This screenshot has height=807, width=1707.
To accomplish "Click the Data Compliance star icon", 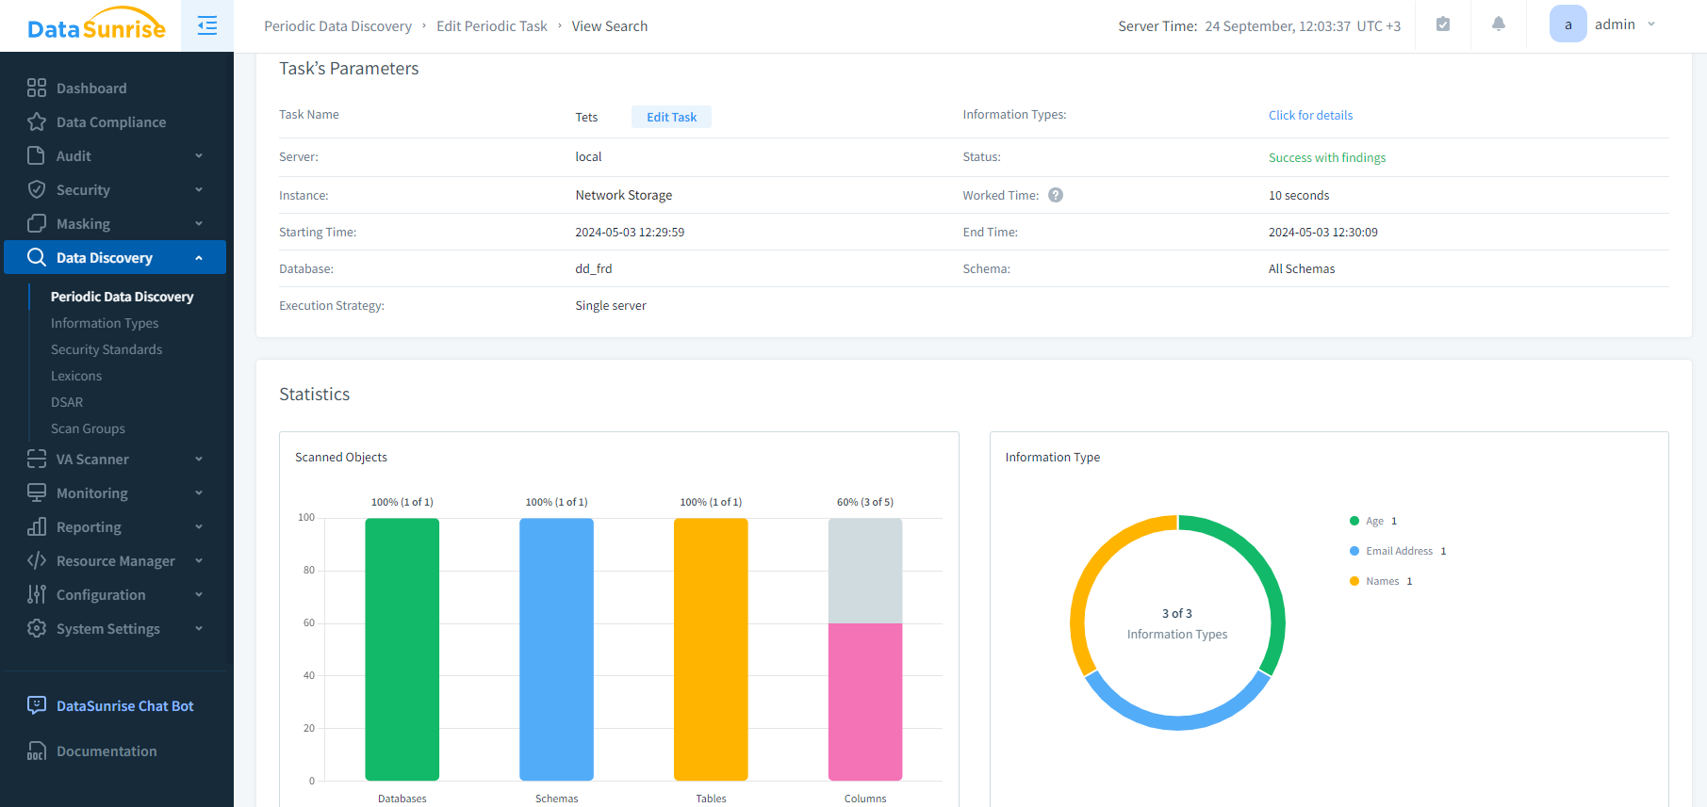I will [x=37, y=121].
